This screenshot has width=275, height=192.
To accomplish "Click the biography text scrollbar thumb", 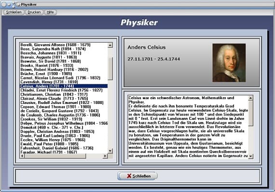I will click(x=250, y=113).
